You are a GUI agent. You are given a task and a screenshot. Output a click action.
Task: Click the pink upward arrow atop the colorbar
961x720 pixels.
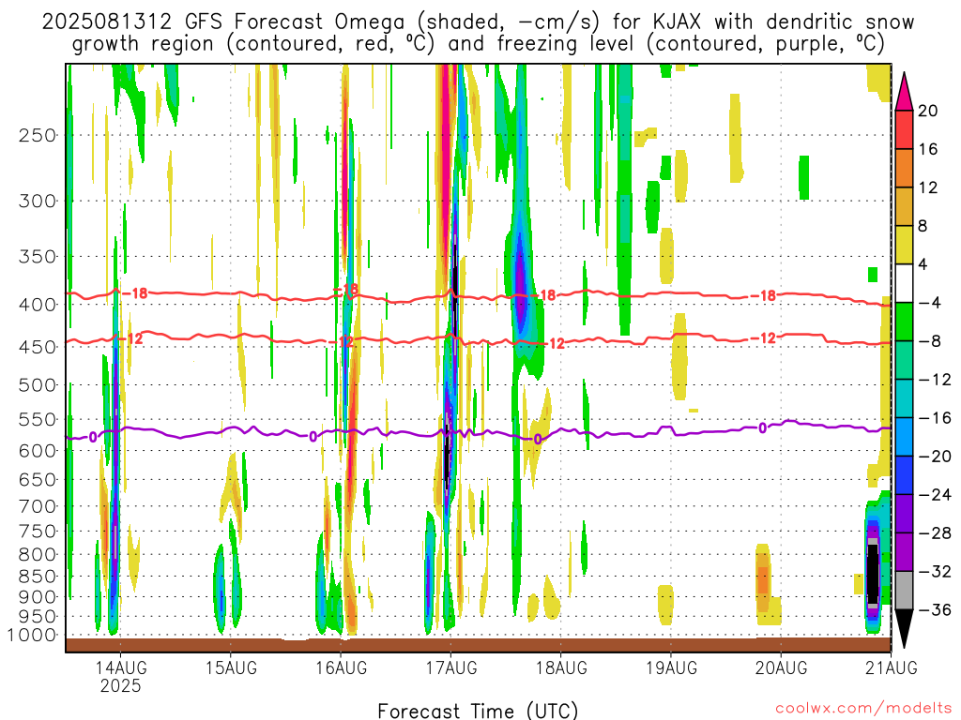[x=904, y=91]
